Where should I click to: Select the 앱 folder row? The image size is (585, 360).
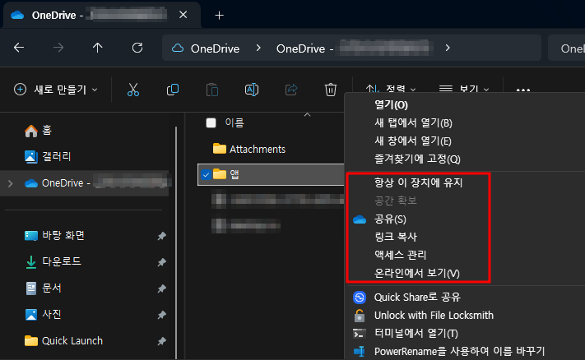click(271, 174)
